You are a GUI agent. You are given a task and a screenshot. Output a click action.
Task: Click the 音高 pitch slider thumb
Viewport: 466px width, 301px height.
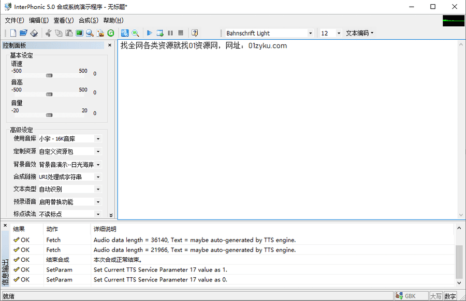(49, 94)
